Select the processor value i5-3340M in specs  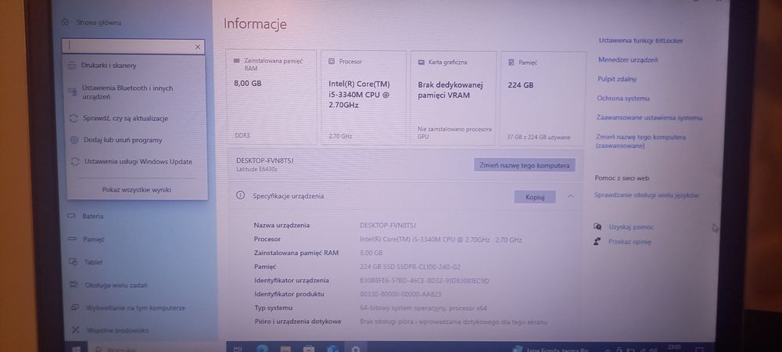pos(441,239)
